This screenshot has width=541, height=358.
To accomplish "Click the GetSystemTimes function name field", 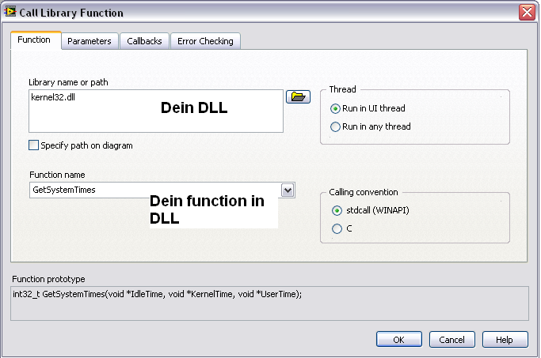I will coord(87,190).
